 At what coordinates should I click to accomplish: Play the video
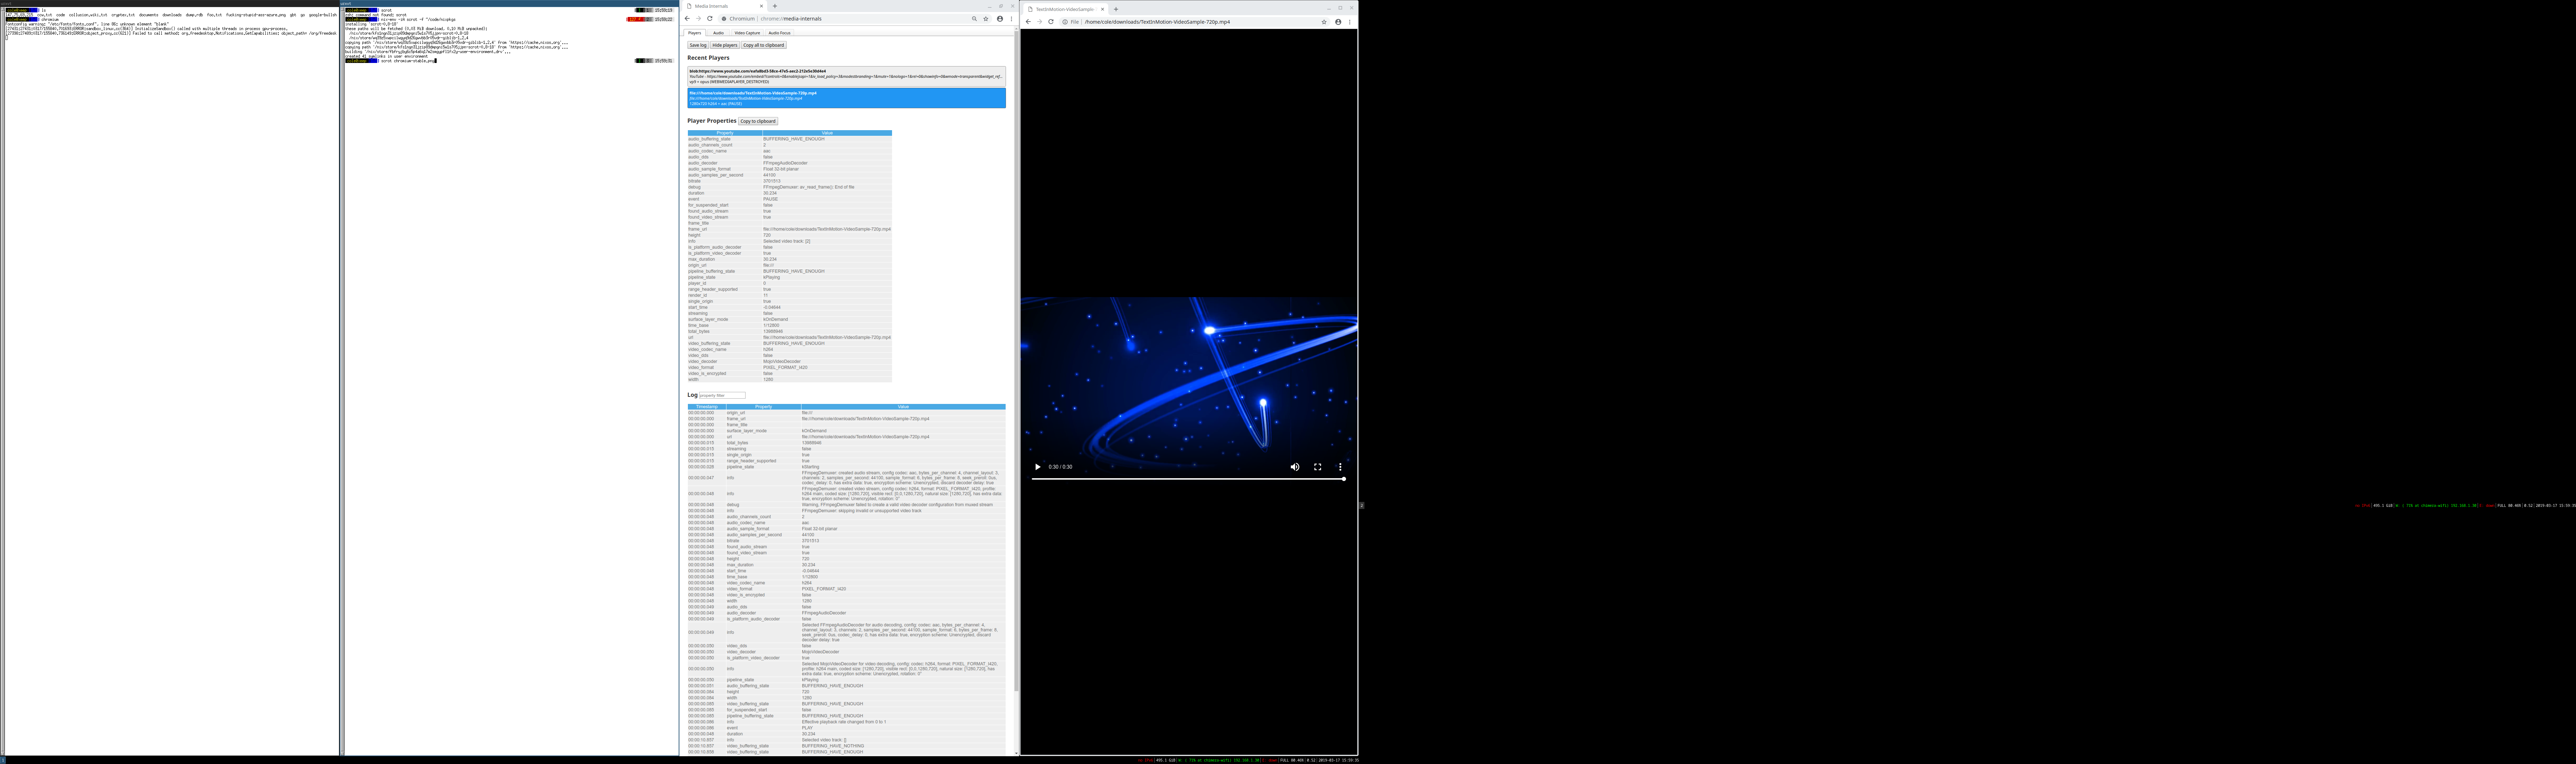[x=1038, y=467]
